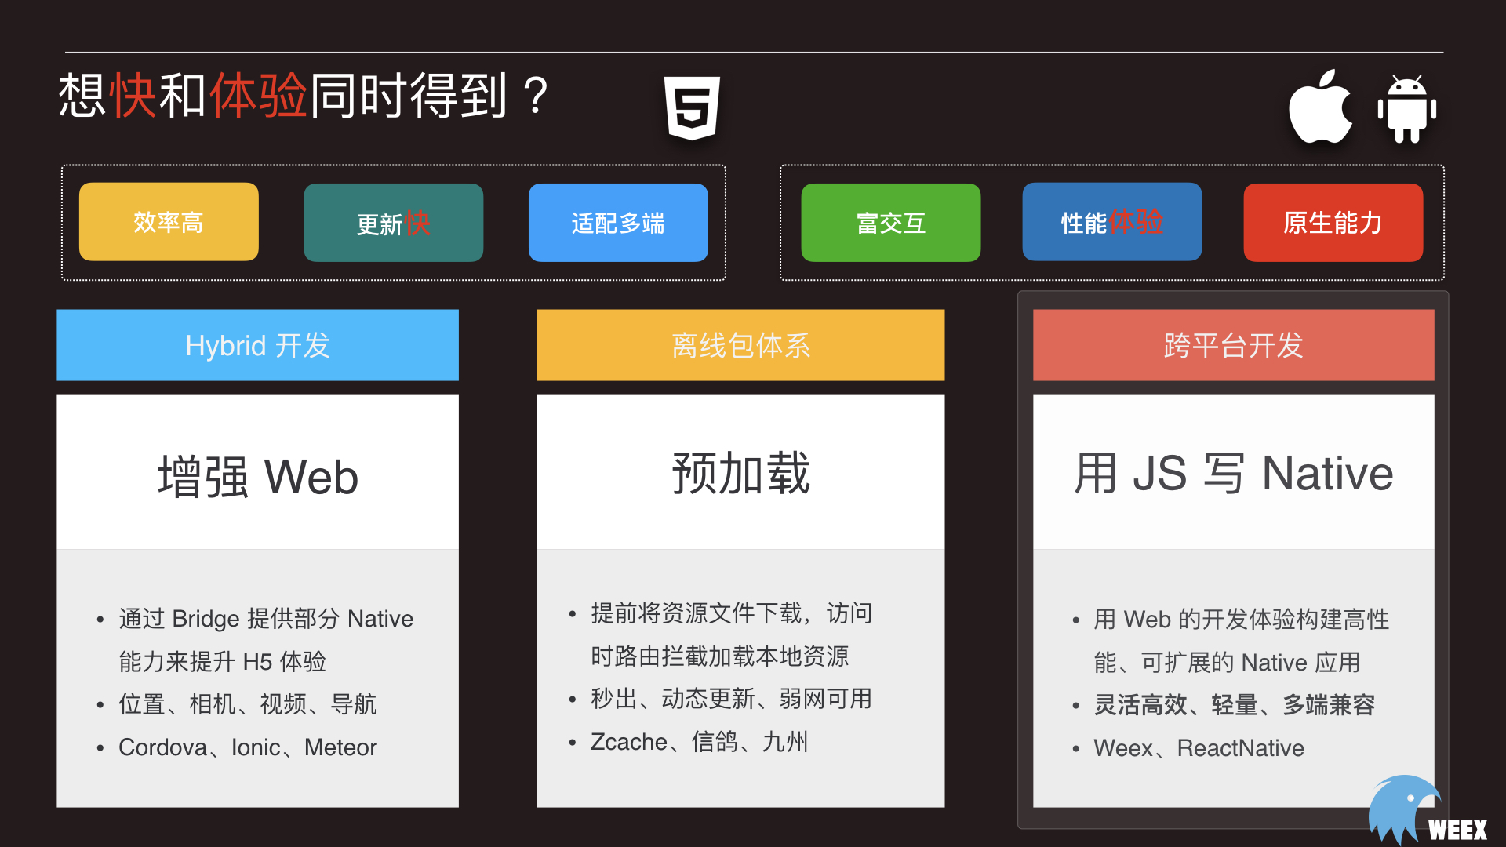Click the 增强 Web heading
The width and height of the screenshot is (1506, 847).
[257, 474]
